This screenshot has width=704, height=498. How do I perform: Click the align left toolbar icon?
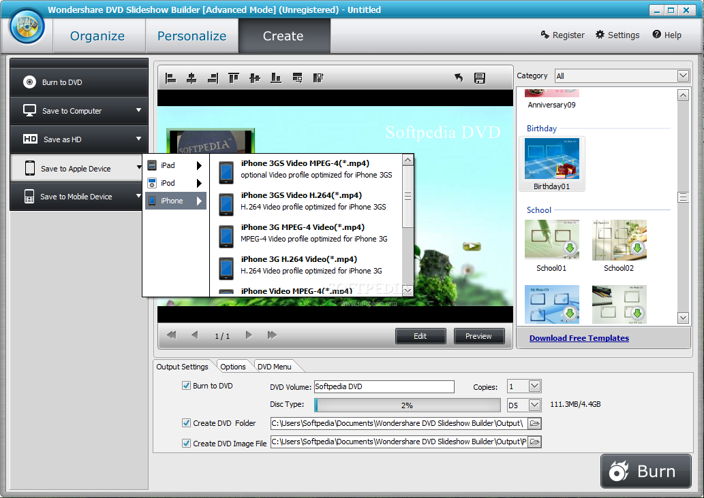pyautogui.click(x=170, y=78)
